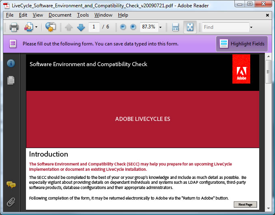Open the Find options dropdown arrow

pos(251,27)
